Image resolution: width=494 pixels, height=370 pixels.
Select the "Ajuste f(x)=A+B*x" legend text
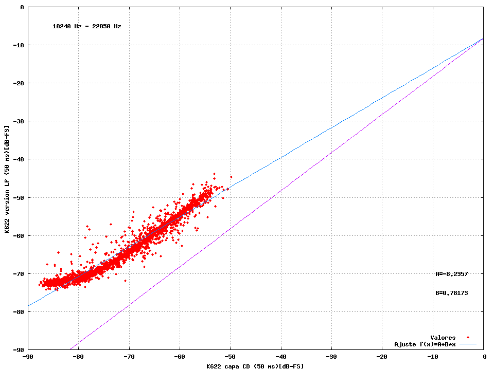click(x=425, y=344)
